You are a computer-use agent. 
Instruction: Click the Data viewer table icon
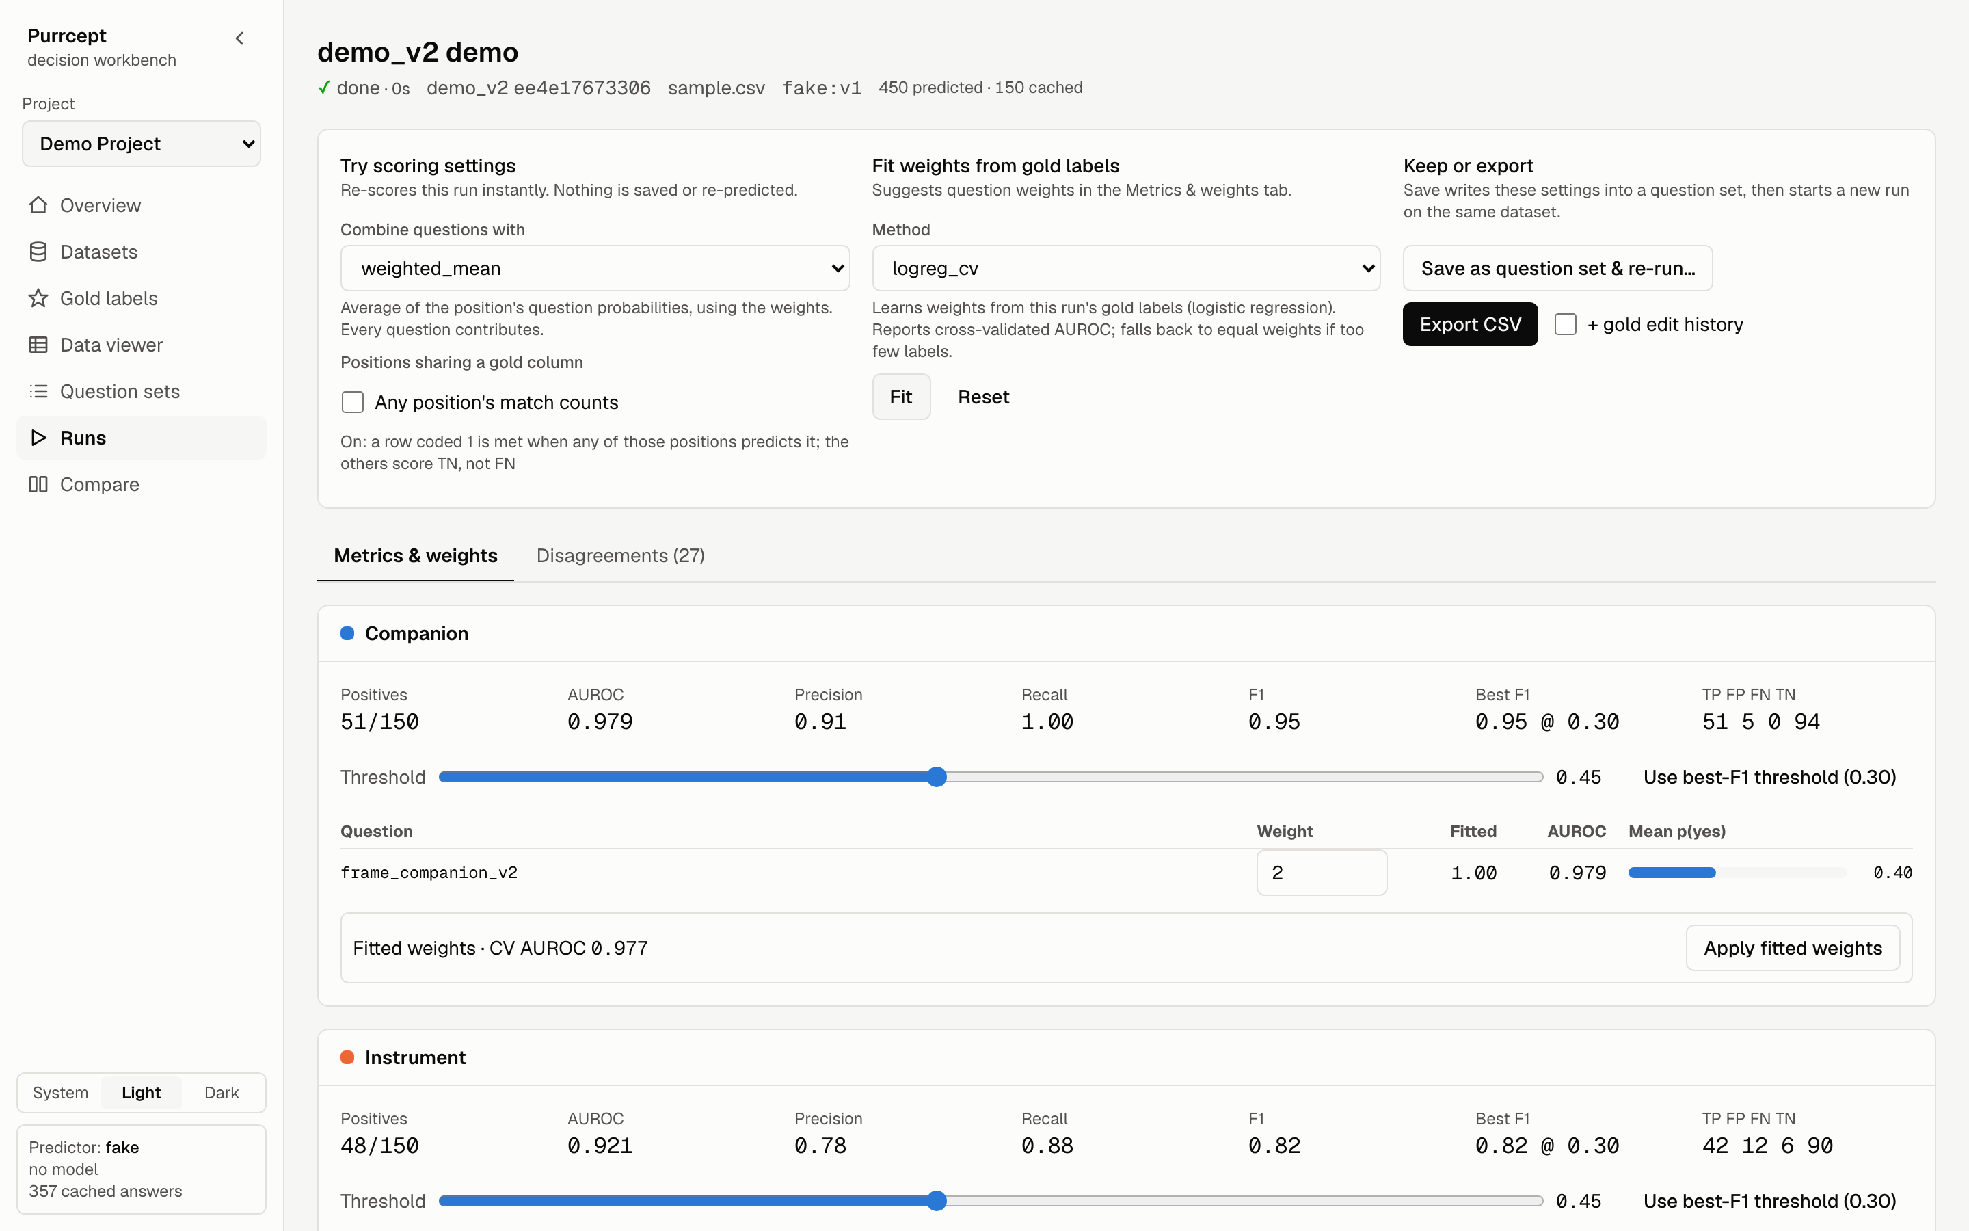click(x=38, y=345)
